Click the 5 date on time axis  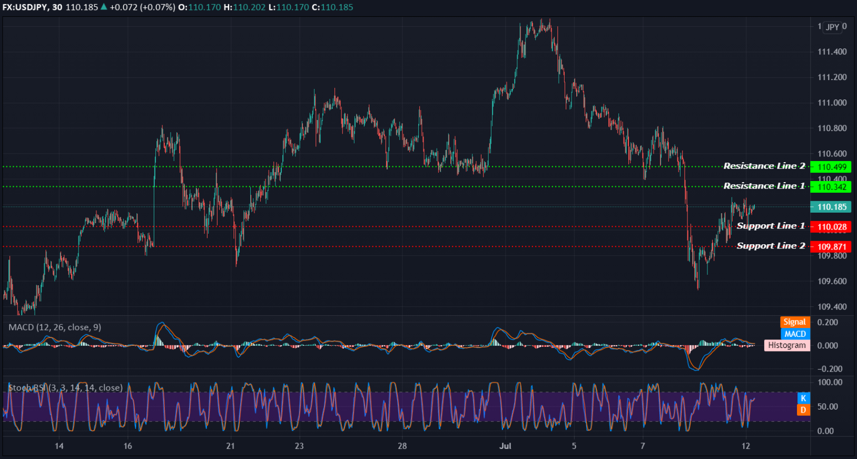[x=574, y=446]
